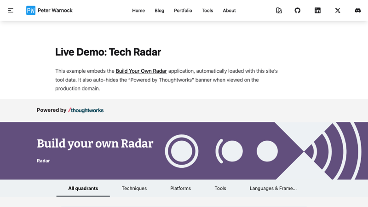Screen dimensions: 368x207
Task: Open the Portfolio nav item
Action: point(183,11)
